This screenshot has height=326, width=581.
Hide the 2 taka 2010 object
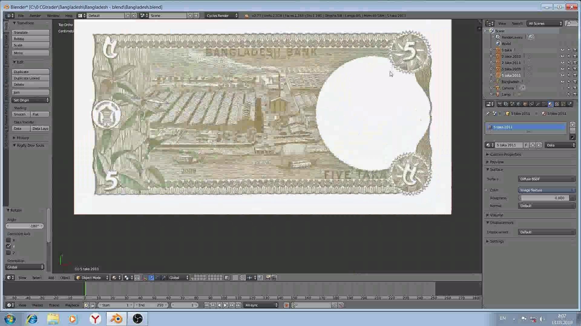(563, 56)
